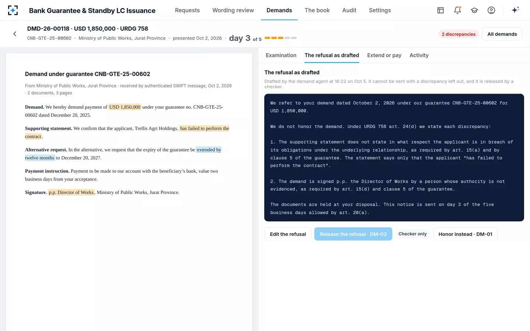
Task: Click the 2 discrepancies badge
Action: point(459,34)
